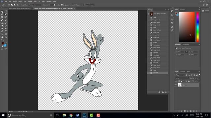Open the blend mode Normal dropdown
Image resolution: width=211 pixels, height=118 pixels.
click(182, 78)
